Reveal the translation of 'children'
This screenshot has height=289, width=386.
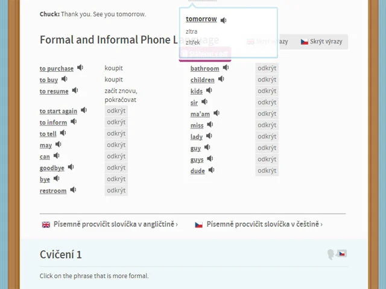267,80
